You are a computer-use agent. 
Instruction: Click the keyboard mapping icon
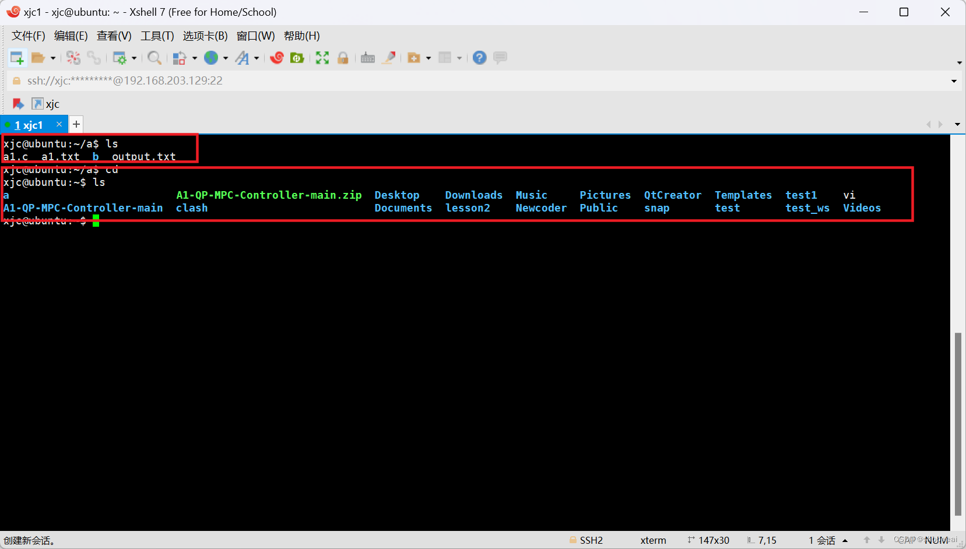click(x=368, y=58)
